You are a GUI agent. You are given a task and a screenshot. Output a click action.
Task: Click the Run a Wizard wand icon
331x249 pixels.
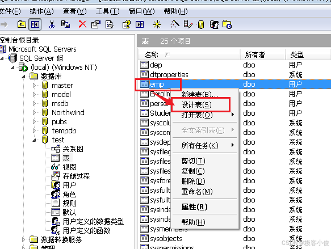click(175, 24)
